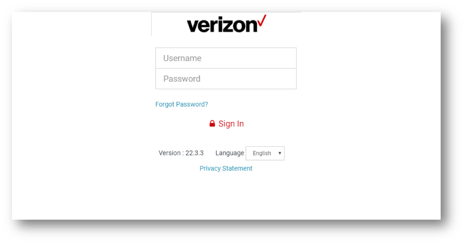Place the cursor in the Username placeholder text
The image size is (465, 244).
click(182, 58)
